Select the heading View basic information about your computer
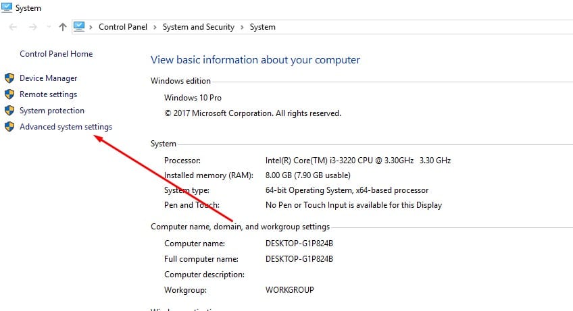 pos(255,60)
